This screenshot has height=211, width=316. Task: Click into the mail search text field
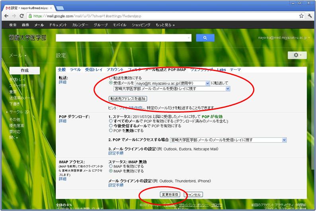tap(123, 38)
